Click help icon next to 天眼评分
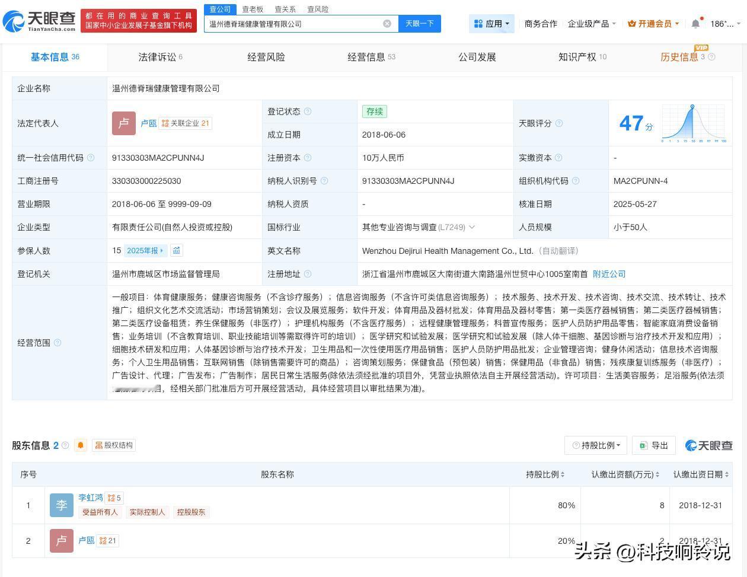The width and height of the screenshot is (747, 577). [x=558, y=123]
